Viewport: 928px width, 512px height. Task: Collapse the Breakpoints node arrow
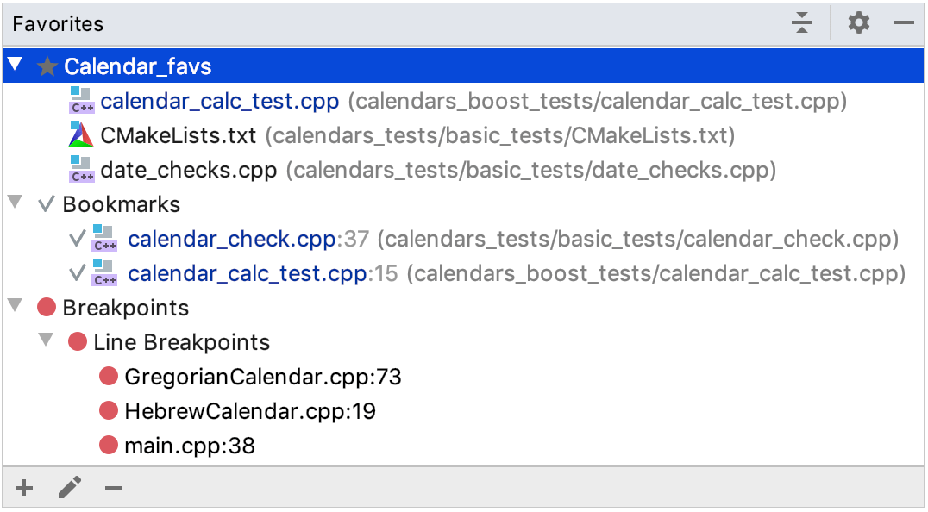click(16, 306)
